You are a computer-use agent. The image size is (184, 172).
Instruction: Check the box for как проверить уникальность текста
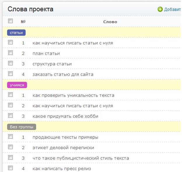(10, 95)
